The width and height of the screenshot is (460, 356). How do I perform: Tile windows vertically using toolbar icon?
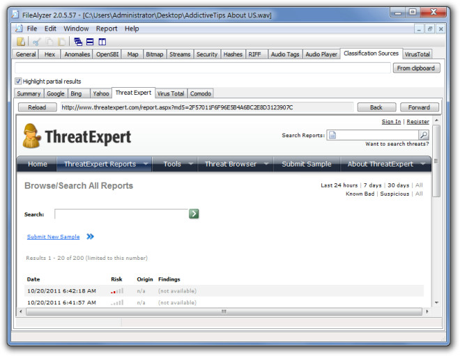tap(102, 42)
